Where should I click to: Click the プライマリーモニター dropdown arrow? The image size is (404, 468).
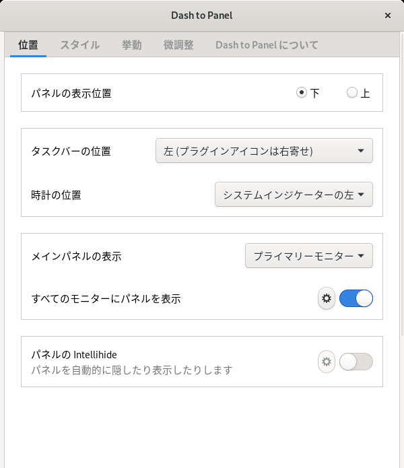tap(361, 255)
